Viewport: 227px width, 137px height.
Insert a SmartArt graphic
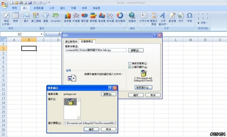click(x=56, y=17)
